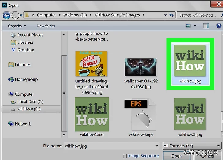Click the Forward navigation arrow
This screenshot has height=160, width=223.
point(15,15)
